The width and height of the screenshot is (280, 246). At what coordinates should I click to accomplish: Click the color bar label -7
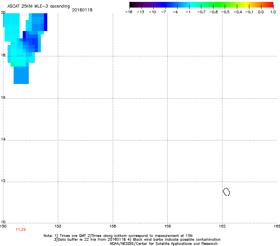click(x=163, y=12)
